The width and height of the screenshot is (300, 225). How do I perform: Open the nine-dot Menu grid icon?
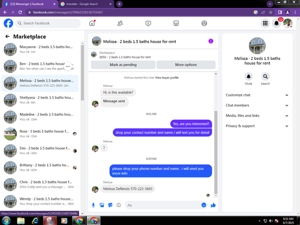[x=265, y=23]
